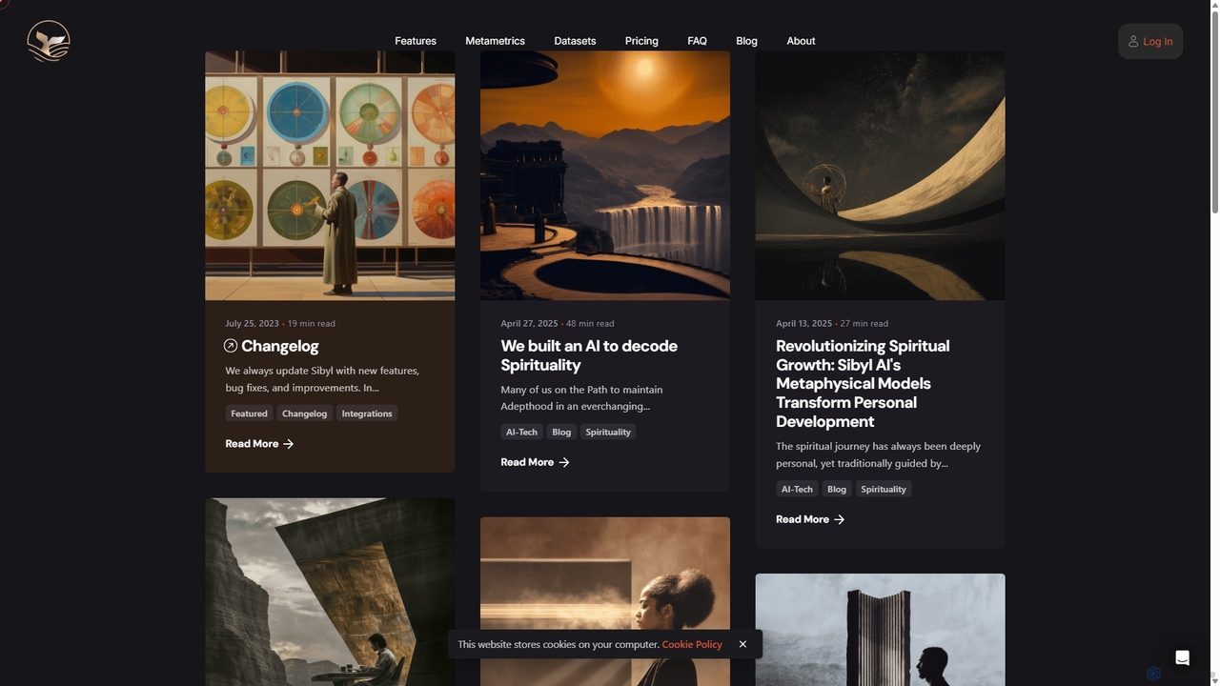Image resolution: width=1220 pixels, height=686 pixels.
Task: Navigate to the FAQ page
Action: pos(697,41)
